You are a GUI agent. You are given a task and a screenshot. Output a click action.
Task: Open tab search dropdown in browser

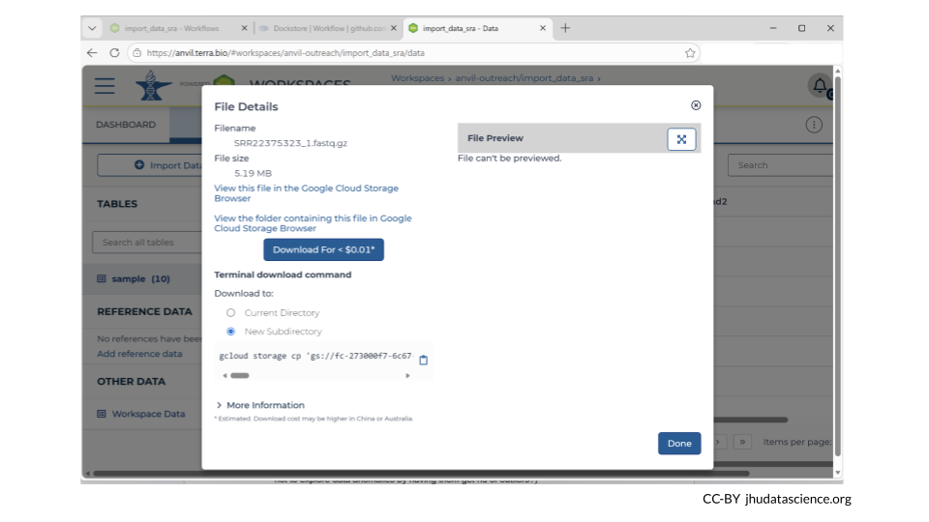coord(92,28)
